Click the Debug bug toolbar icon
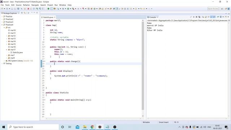Screen dimensions: 231x130 coord(63,9)
